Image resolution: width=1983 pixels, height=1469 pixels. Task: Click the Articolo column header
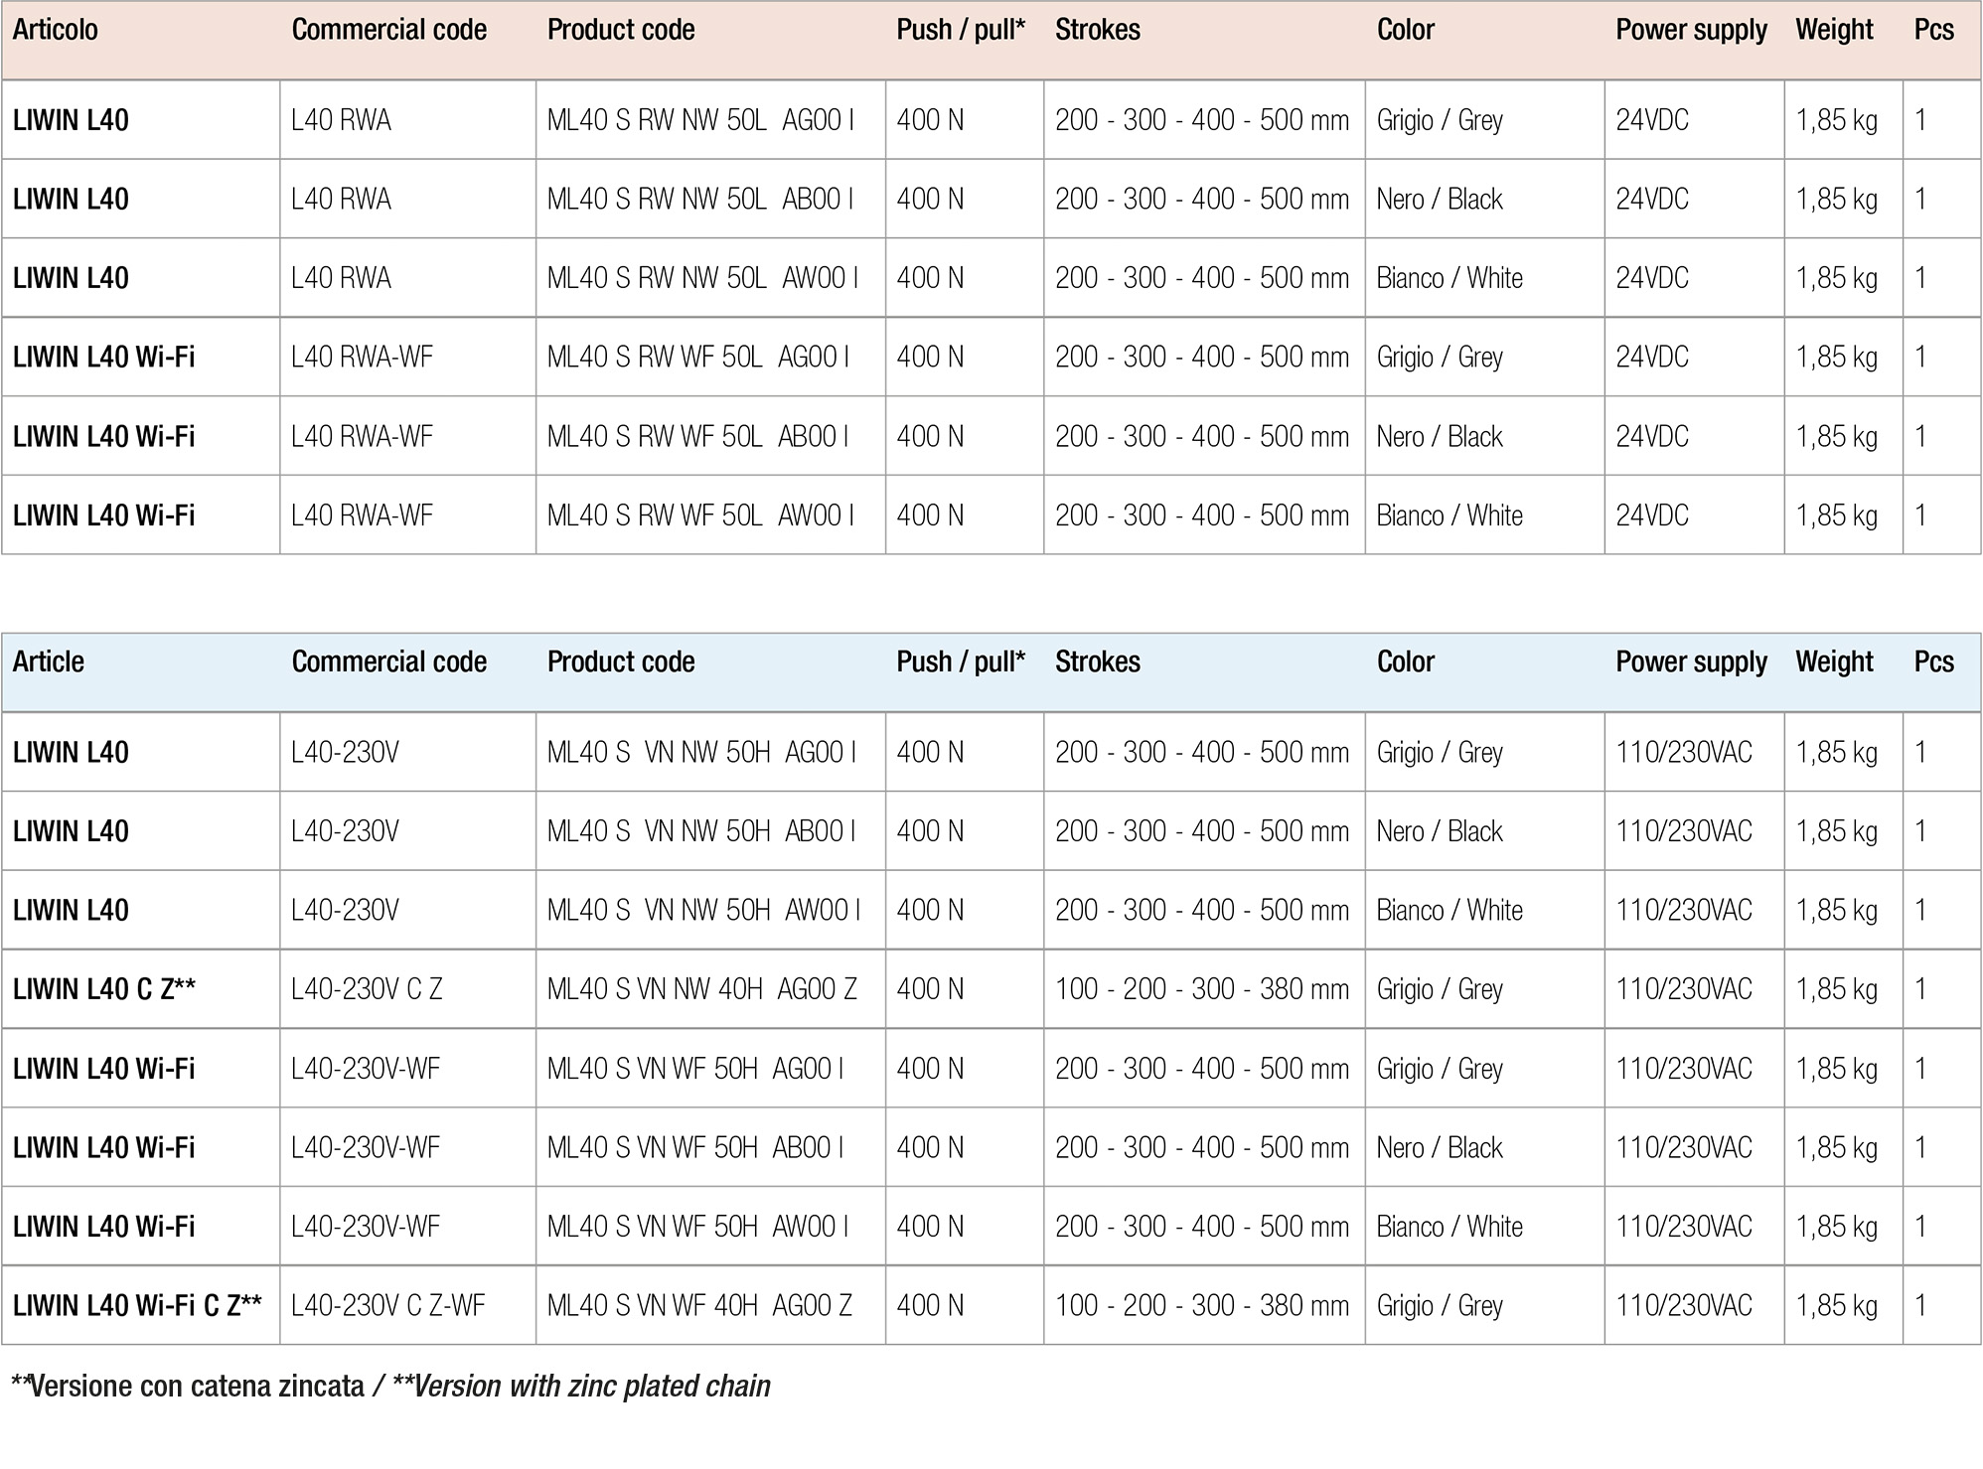click(56, 30)
